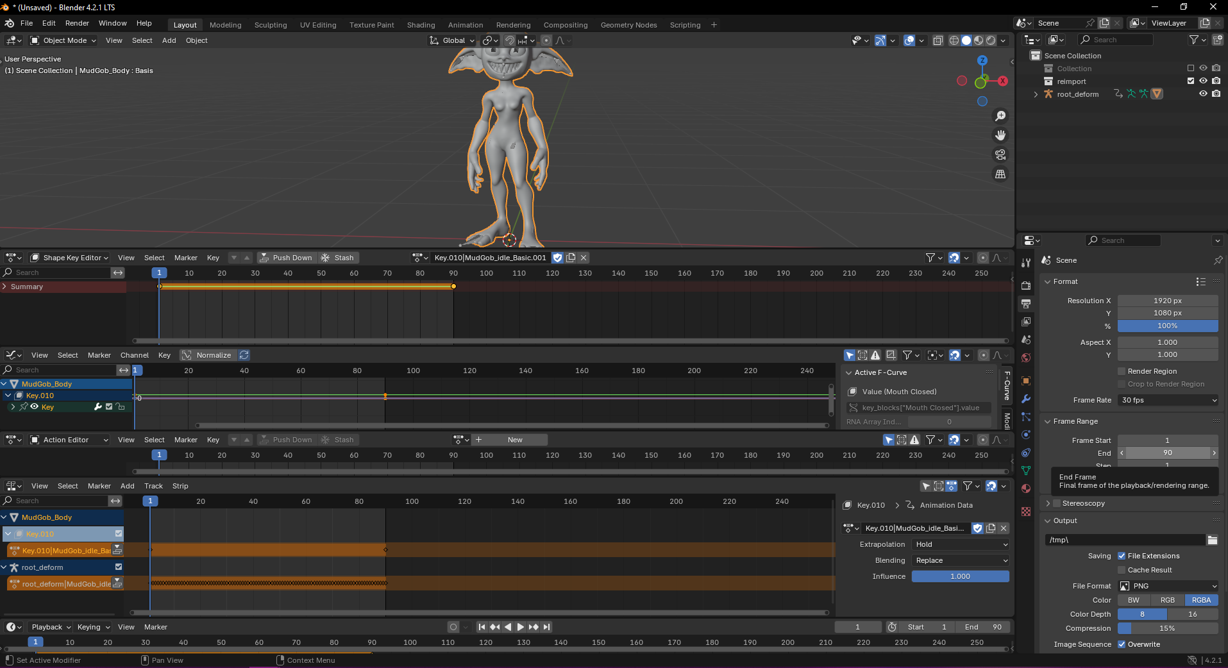The width and height of the screenshot is (1228, 668).
Task: Switch to the Modeling workspace tab
Action: (x=225, y=25)
